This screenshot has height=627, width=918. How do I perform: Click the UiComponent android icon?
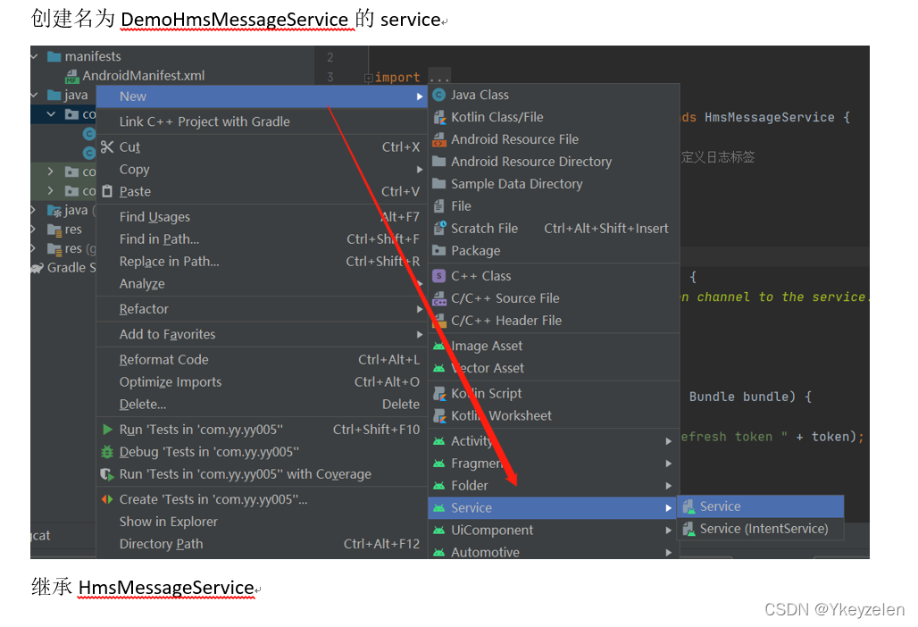click(x=439, y=530)
